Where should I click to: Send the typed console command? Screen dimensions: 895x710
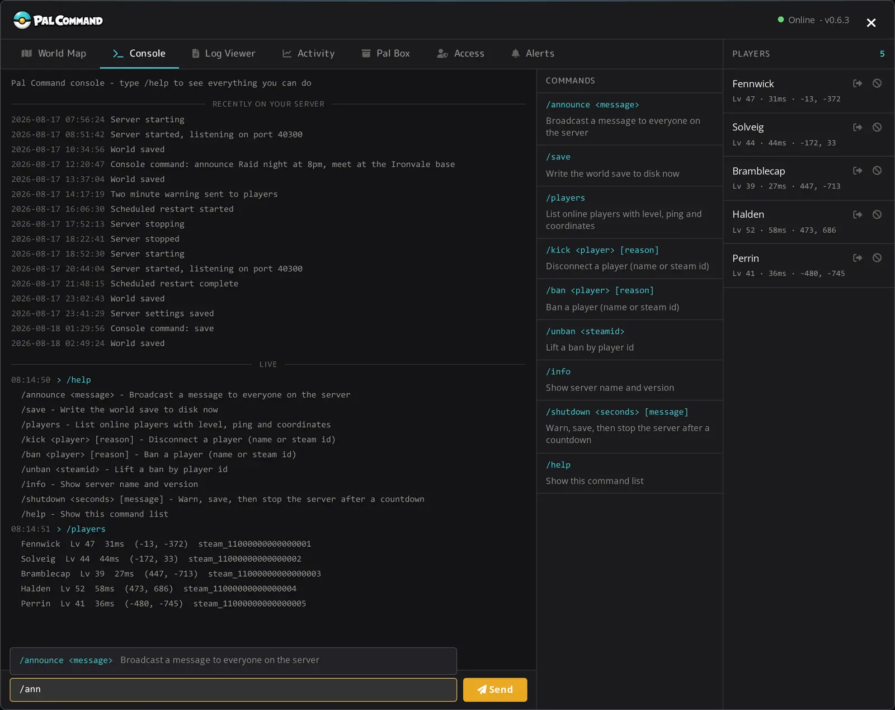[x=495, y=690]
